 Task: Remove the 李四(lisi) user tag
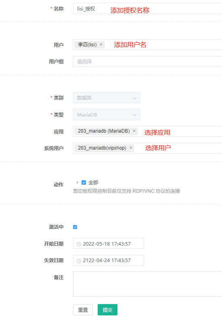click(101, 44)
